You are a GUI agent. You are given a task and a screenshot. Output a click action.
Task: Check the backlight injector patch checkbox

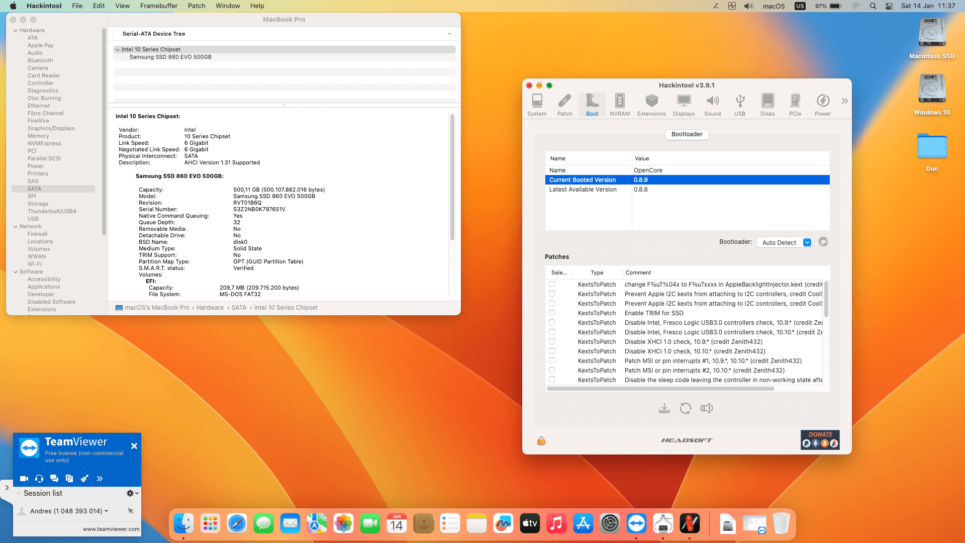pyautogui.click(x=551, y=284)
